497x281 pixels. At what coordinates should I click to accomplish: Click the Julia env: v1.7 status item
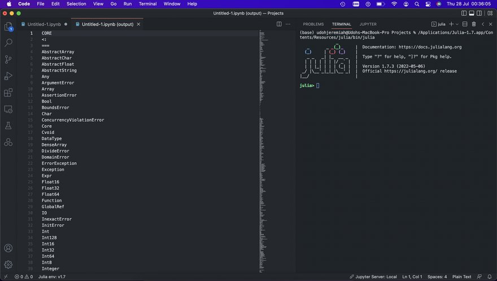click(x=52, y=276)
